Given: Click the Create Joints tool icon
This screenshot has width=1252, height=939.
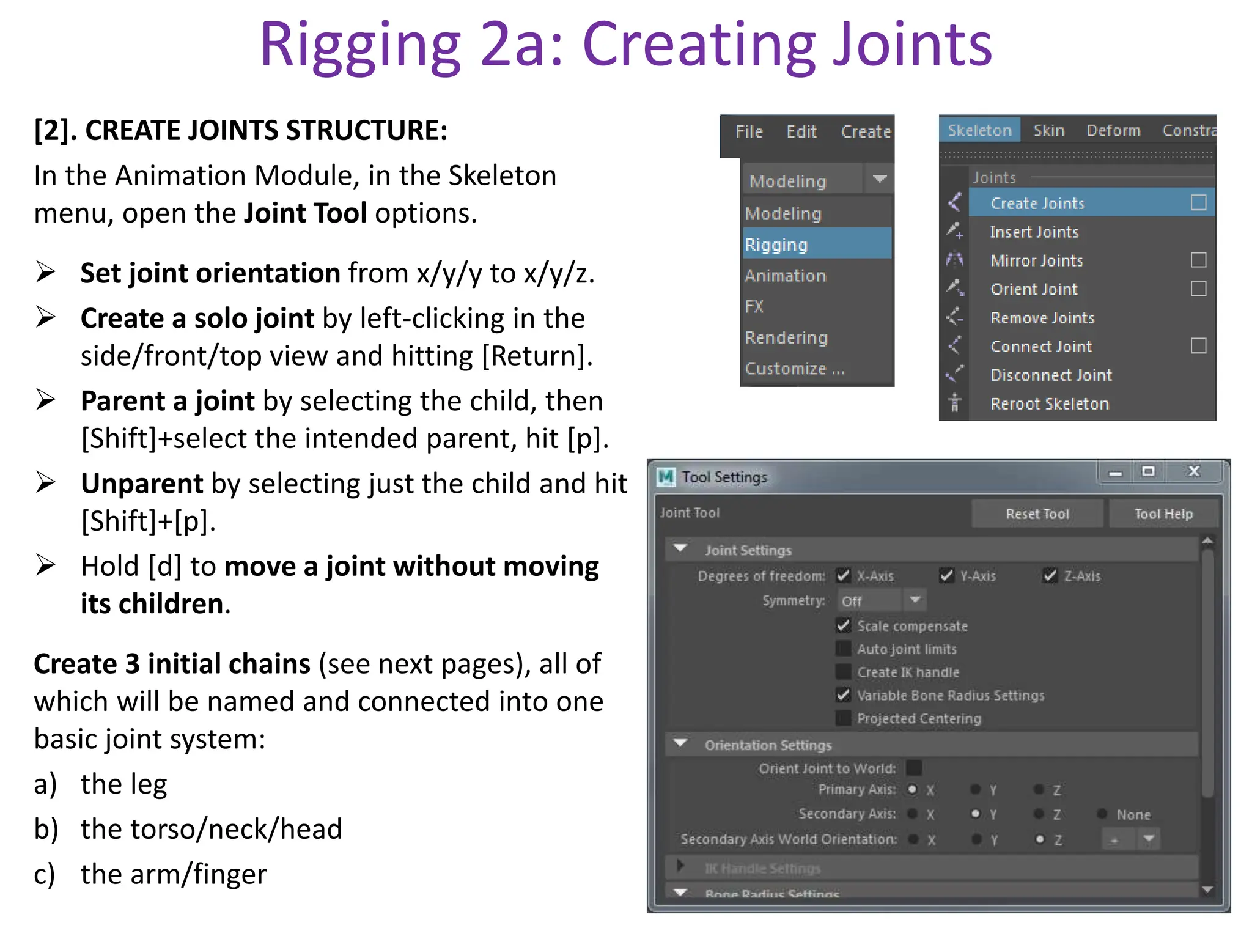Looking at the screenshot, I should click(x=954, y=202).
